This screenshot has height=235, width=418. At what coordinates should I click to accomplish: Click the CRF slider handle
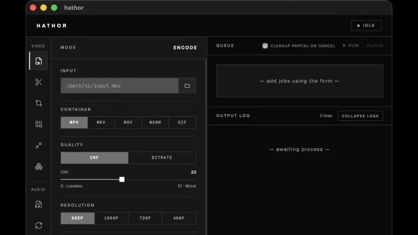click(x=122, y=179)
